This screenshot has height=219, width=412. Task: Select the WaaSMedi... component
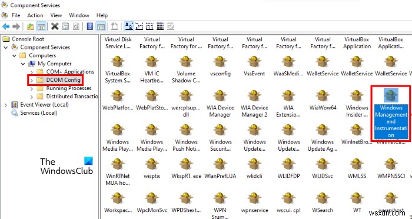[x=288, y=66]
